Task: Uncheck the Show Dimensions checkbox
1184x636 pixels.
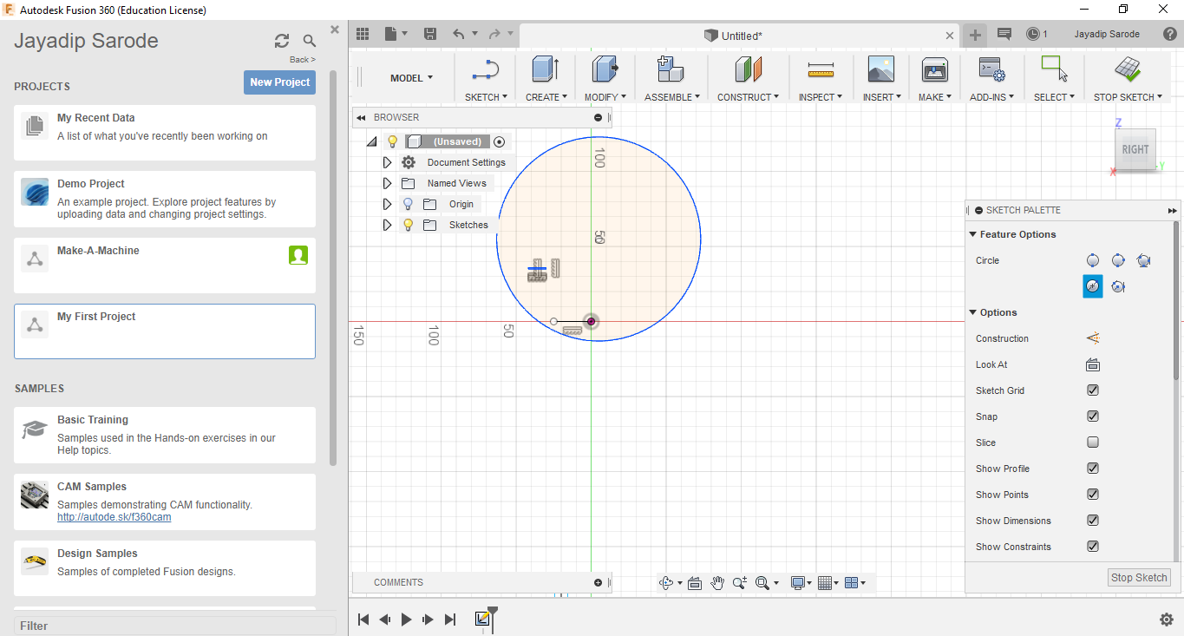Action: pos(1093,521)
